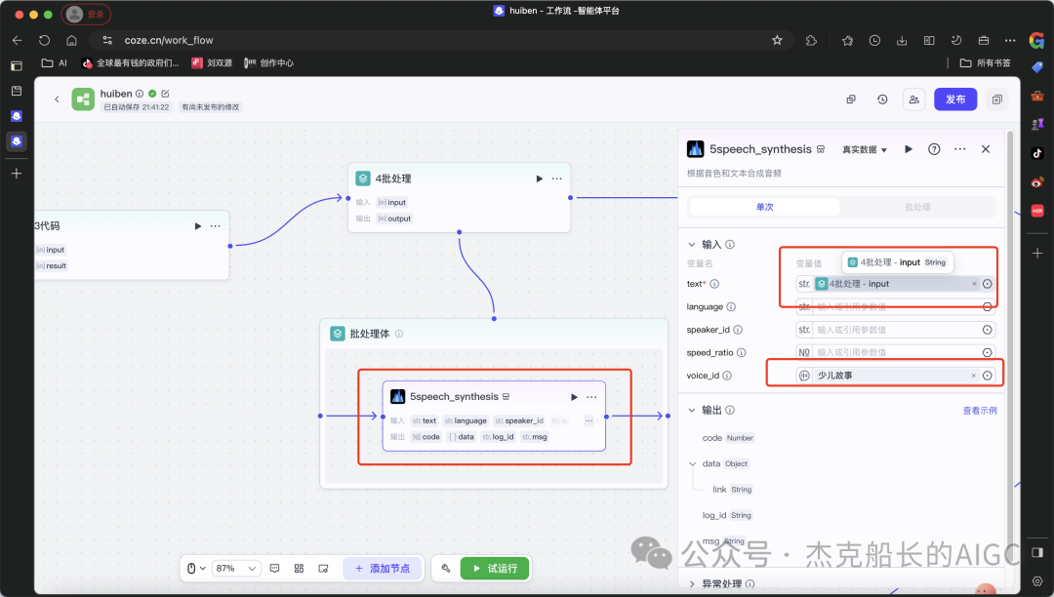Open panel icon right of 发布 button
Viewport: 1054px width, 597px height.
997,99
